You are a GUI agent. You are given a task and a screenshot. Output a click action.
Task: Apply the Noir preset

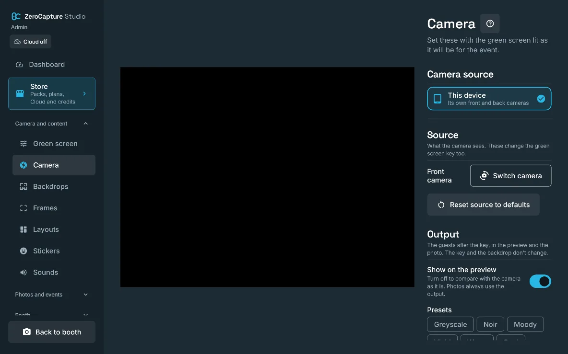click(x=490, y=324)
